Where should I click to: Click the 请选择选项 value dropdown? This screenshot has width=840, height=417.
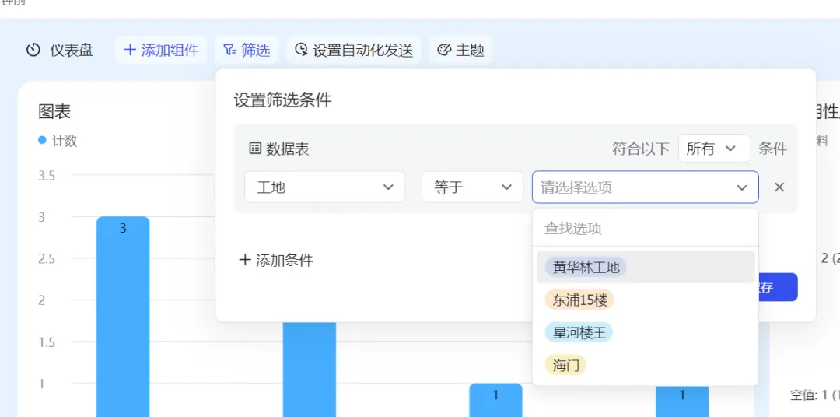645,187
